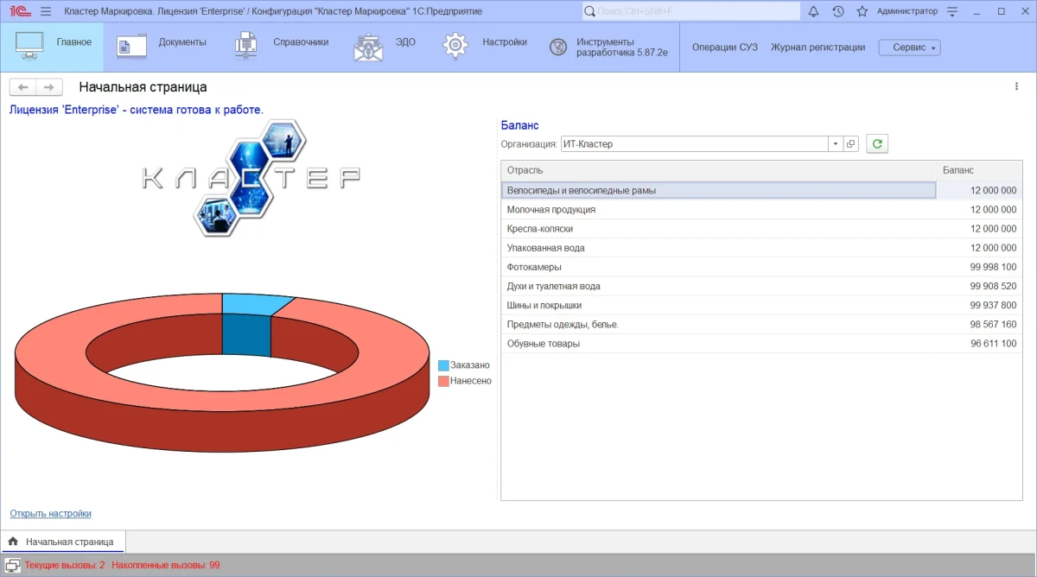Refresh the balance with the green arrow

(x=877, y=144)
